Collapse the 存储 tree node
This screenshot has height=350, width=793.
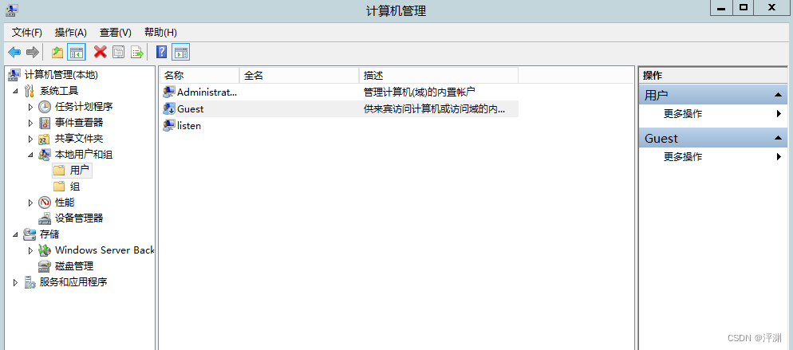[x=15, y=234]
